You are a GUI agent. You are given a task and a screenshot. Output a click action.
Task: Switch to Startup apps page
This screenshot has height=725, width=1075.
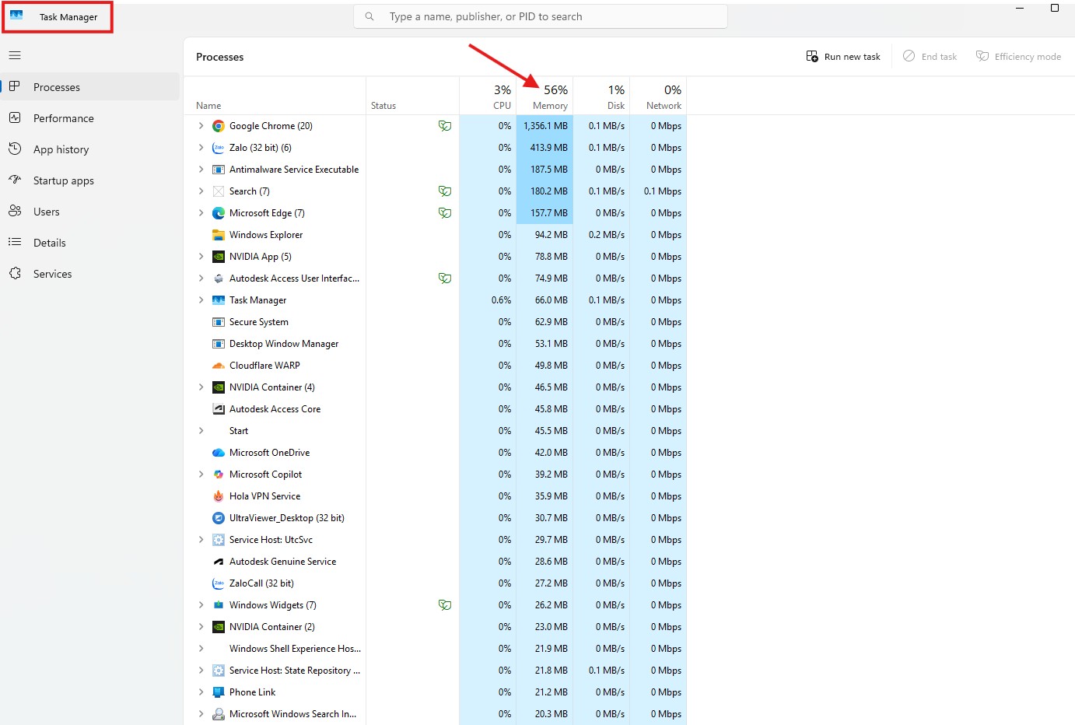point(63,180)
